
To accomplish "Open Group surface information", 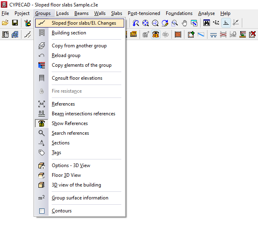I will coord(80,198).
